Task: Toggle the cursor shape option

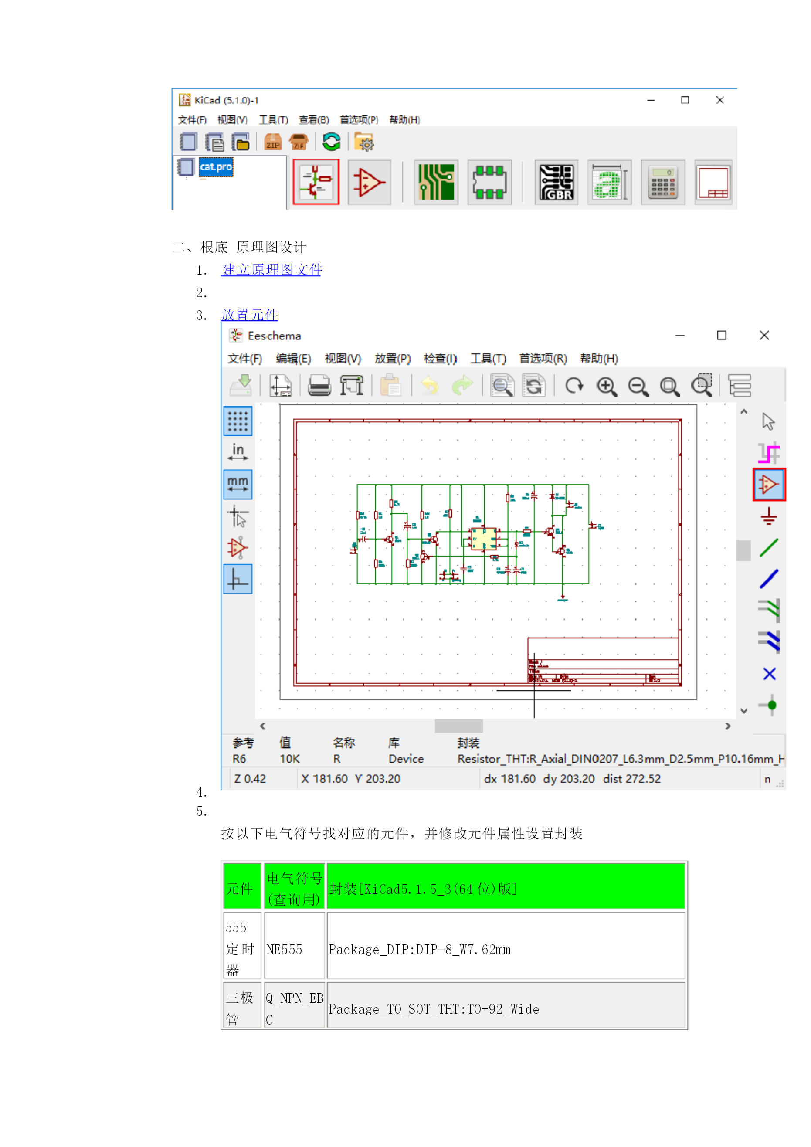Action: (x=238, y=516)
